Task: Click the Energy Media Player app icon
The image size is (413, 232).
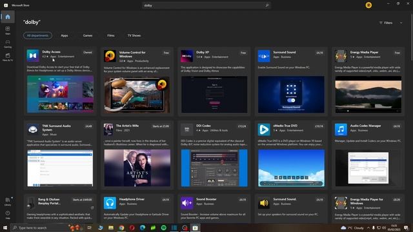Action: coord(341,56)
